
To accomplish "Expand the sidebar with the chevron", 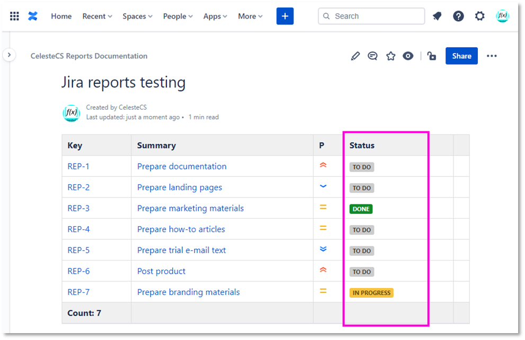I will (x=10, y=55).
